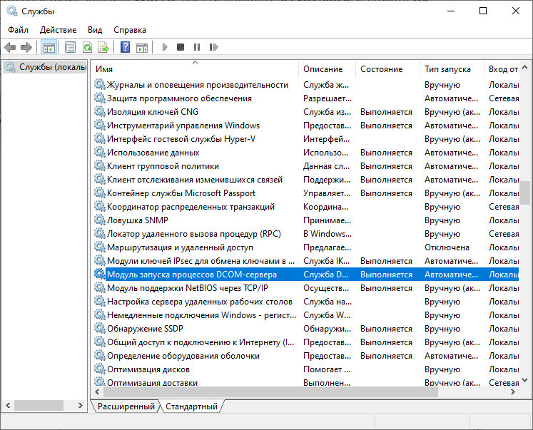Click the services list scroll left arrow
This screenshot has height=430, width=533.
coord(97,392)
